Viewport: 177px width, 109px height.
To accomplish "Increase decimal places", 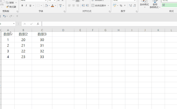I will [130, 6].
